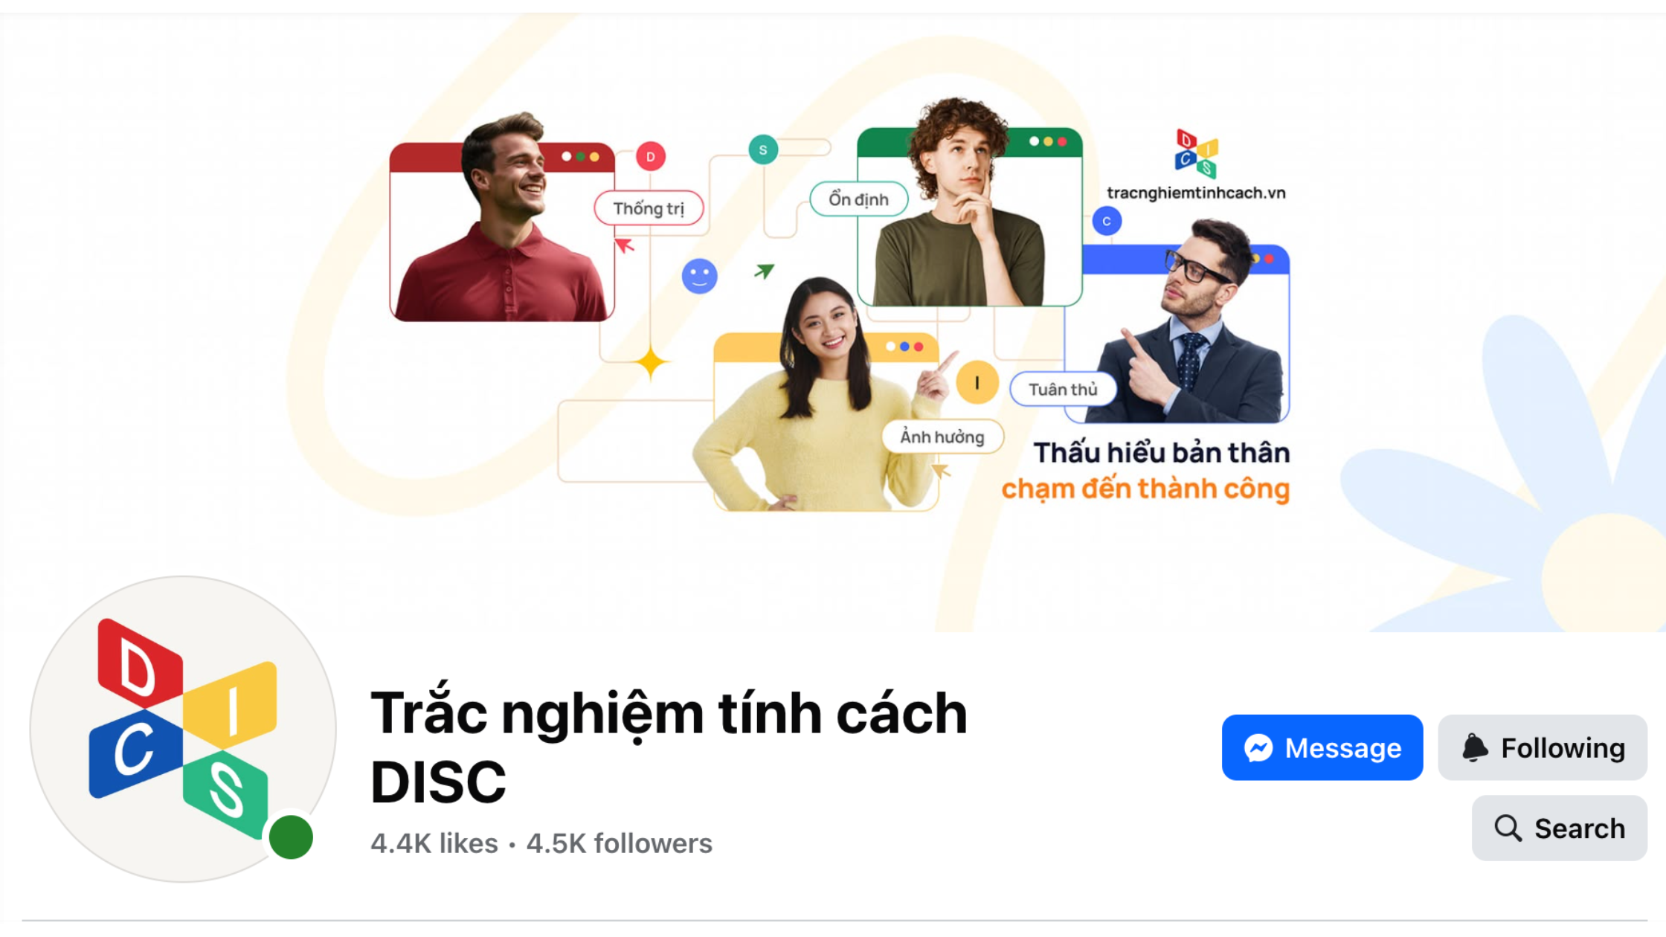Click the red D circle badge

651,156
